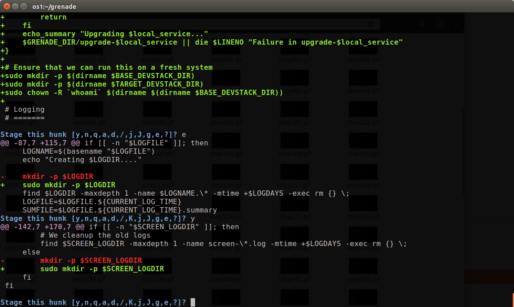This screenshot has height=307, width=514.
Task: Select step142.gif thumbnail in background file manager
Action: coord(363,266)
